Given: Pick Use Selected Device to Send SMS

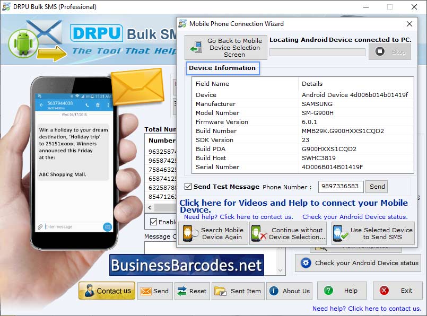Looking at the screenshot, I should pyautogui.click(x=373, y=233).
